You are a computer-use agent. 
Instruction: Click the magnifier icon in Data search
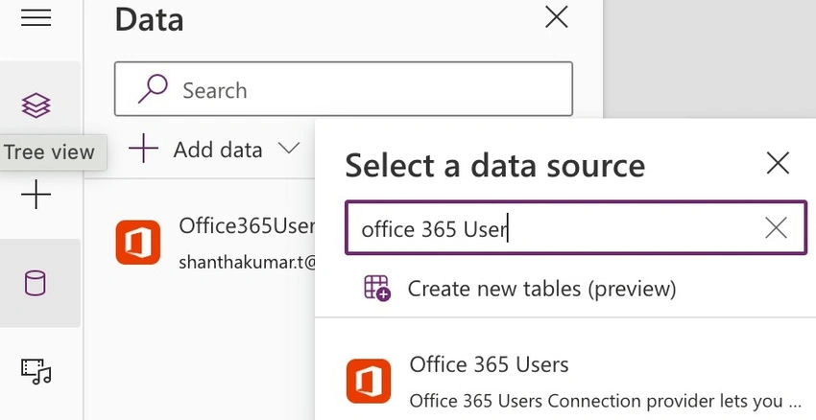(x=153, y=88)
